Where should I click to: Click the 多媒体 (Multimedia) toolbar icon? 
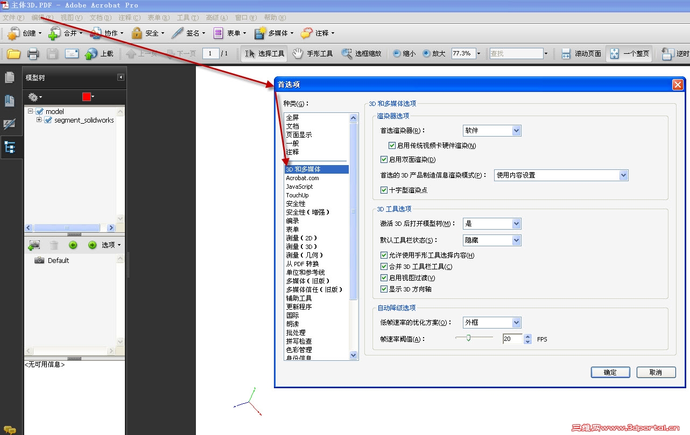click(260, 33)
